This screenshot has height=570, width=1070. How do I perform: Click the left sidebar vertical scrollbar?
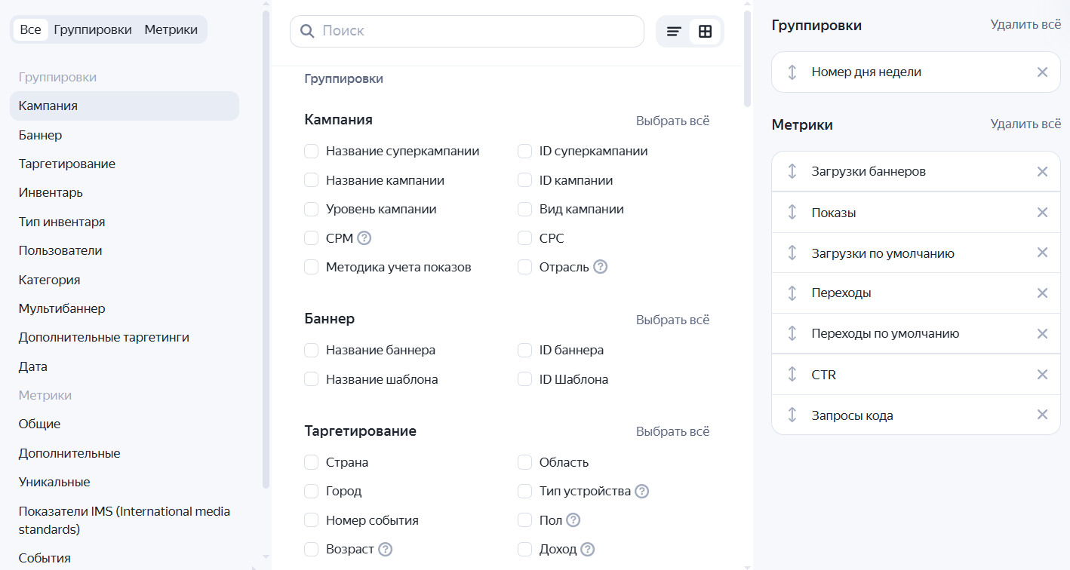click(265, 249)
